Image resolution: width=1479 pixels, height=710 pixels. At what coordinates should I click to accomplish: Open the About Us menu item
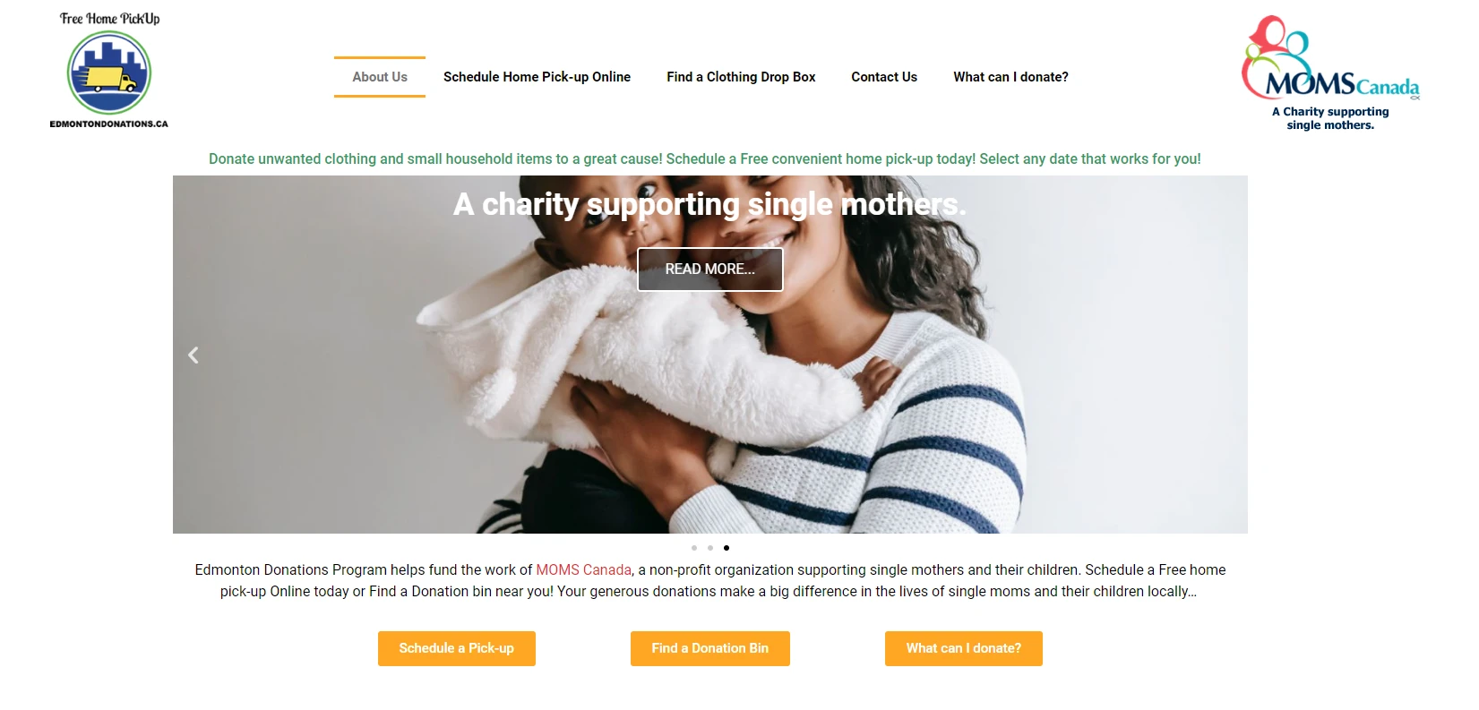click(x=380, y=77)
